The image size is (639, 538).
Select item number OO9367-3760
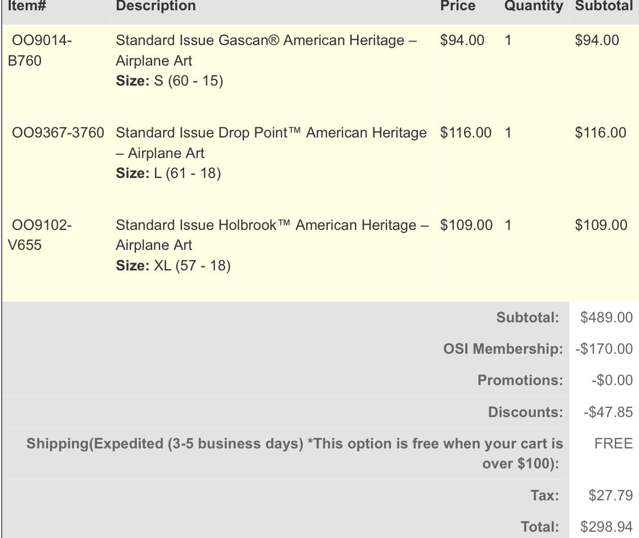point(58,133)
